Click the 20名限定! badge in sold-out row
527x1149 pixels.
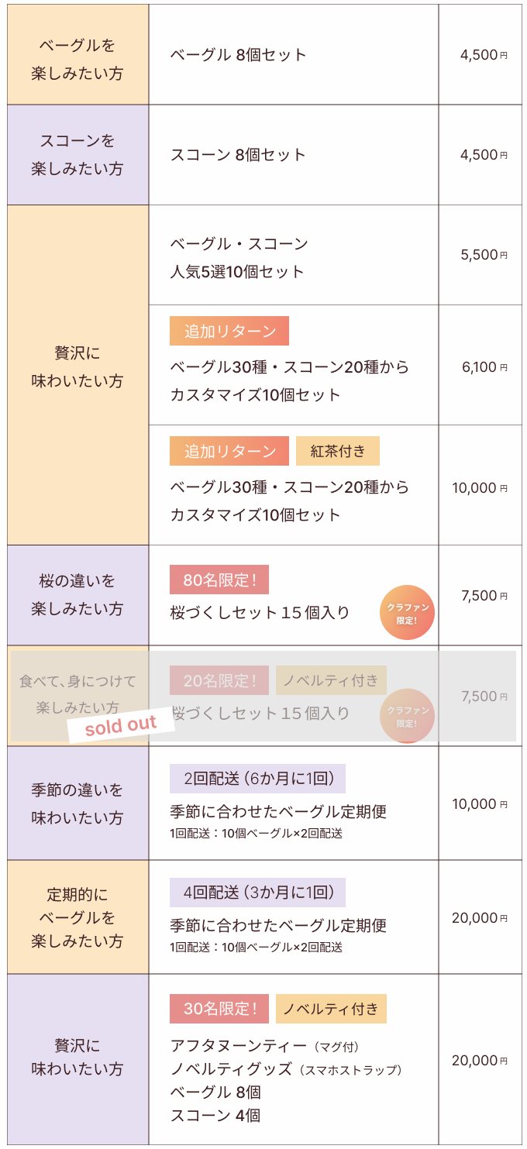click(219, 680)
